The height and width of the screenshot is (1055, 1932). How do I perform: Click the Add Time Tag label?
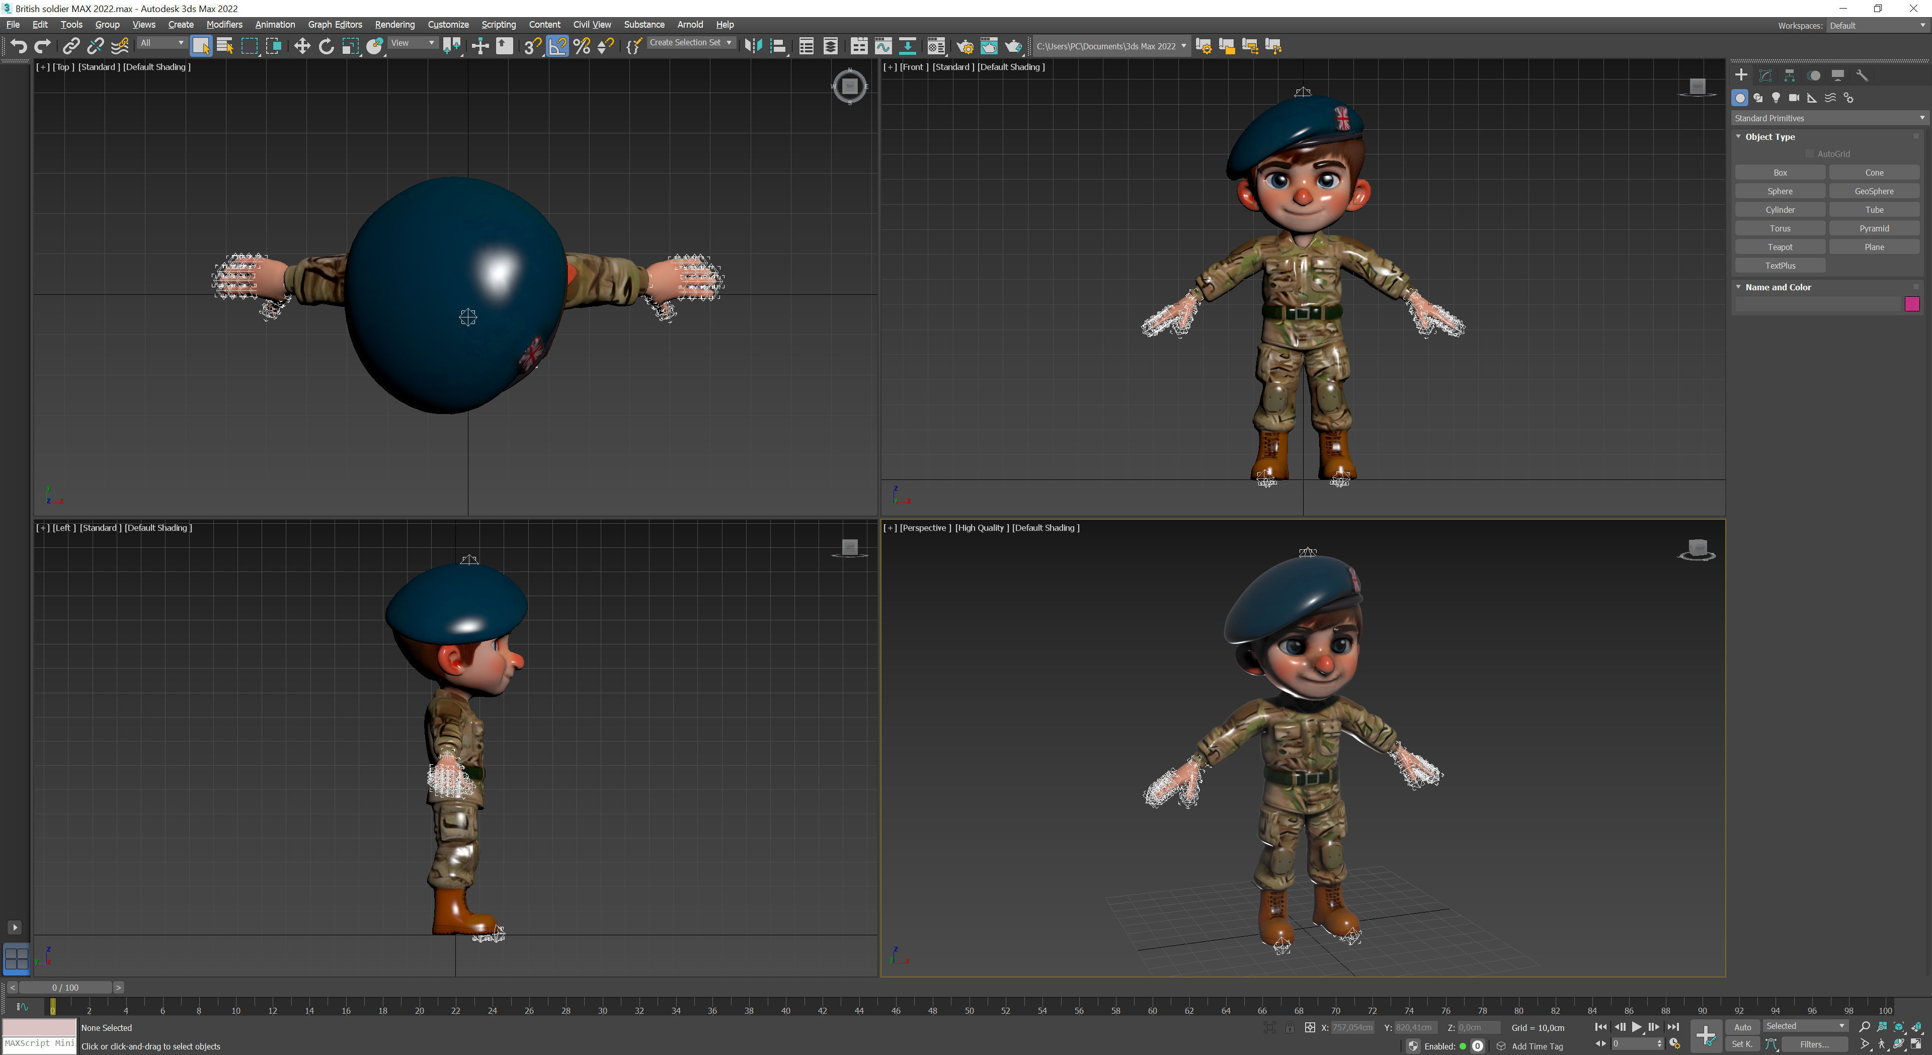[1538, 1047]
